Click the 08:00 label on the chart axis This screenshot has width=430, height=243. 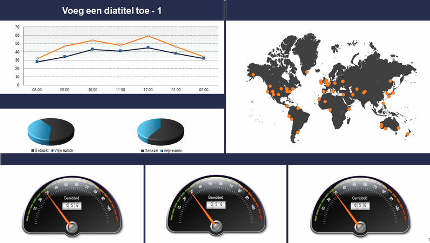(37, 90)
